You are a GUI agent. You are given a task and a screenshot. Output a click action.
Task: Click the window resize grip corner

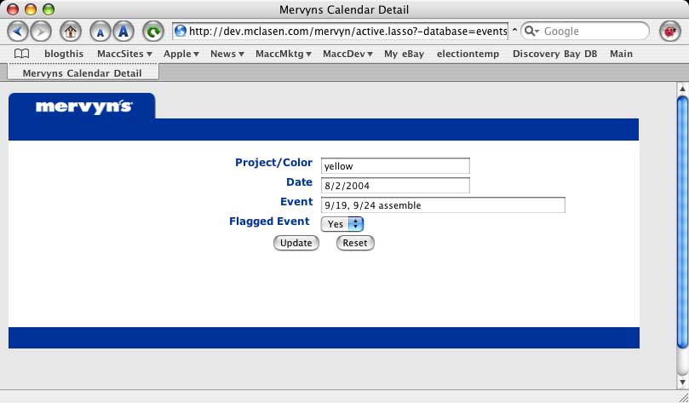tap(682, 397)
